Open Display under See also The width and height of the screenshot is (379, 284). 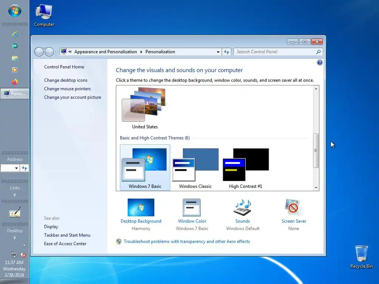51,227
